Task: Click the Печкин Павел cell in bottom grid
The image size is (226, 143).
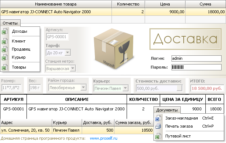Action: click(x=67, y=130)
